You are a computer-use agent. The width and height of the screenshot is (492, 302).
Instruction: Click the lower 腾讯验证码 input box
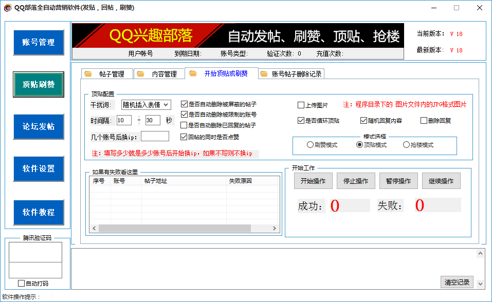[x=35, y=270]
